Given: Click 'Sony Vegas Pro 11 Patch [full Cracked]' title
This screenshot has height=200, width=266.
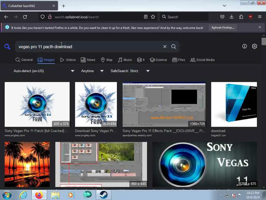Looking at the screenshot, I should (x=37, y=131).
